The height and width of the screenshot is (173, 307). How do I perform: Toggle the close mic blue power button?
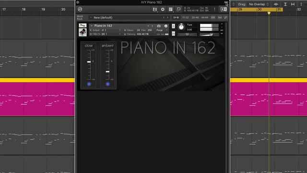[x=89, y=84]
